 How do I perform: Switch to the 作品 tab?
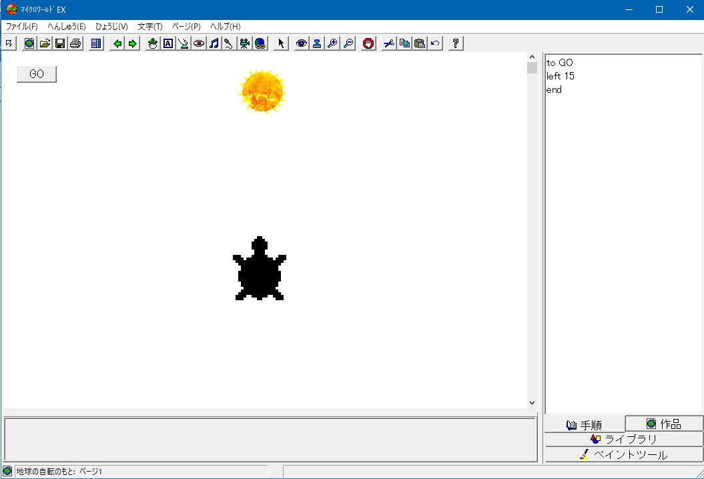[664, 424]
